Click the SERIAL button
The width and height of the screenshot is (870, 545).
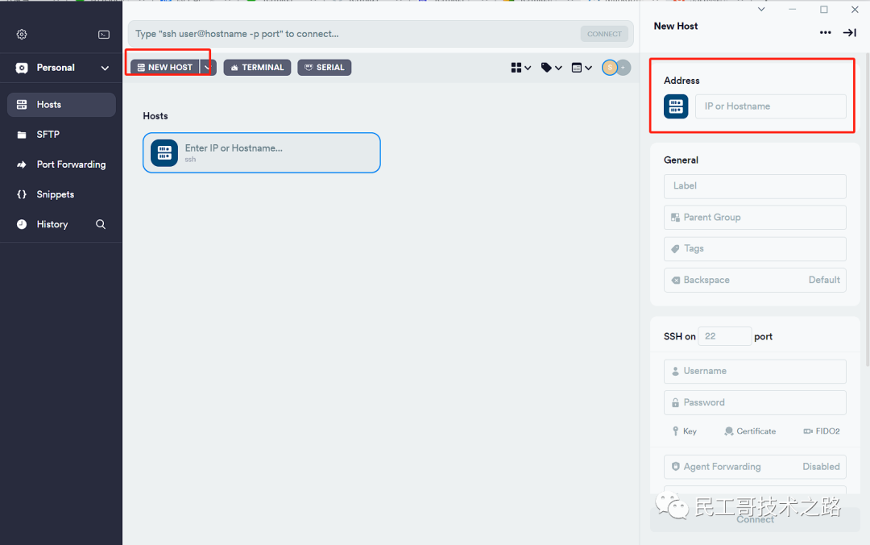click(324, 68)
